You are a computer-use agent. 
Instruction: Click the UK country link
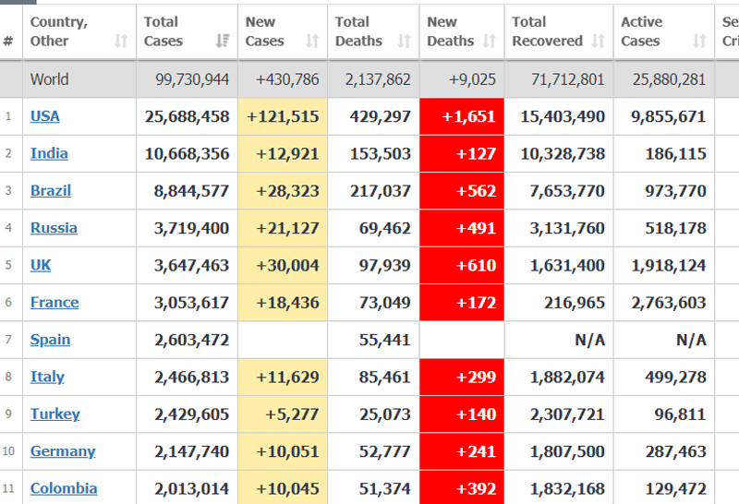pos(41,265)
